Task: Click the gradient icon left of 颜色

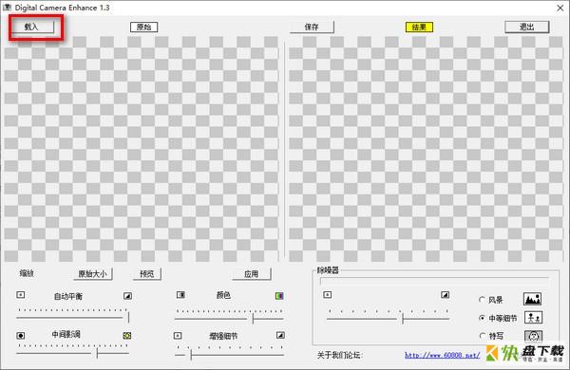Action: pyautogui.click(x=180, y=294)
